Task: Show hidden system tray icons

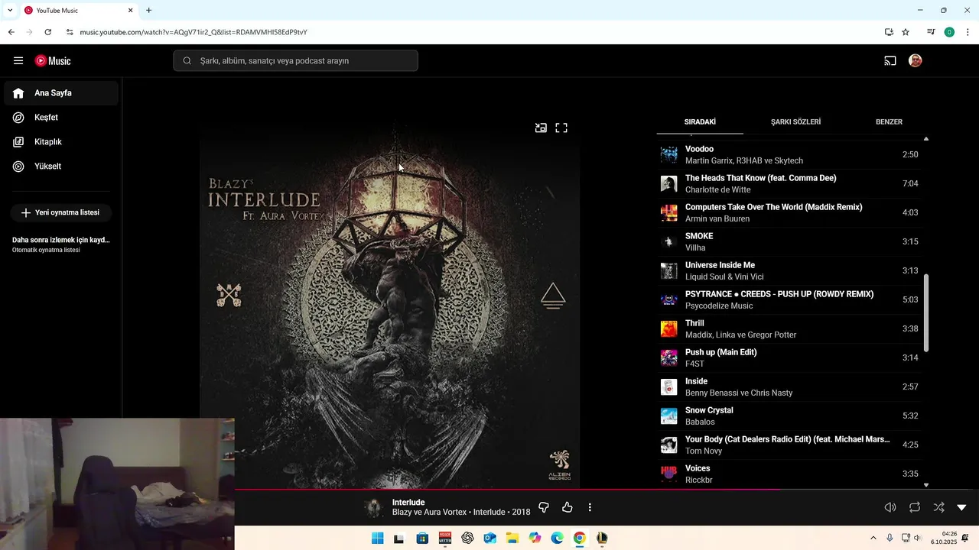Action: pyautogui.click(x=873, y=538)
